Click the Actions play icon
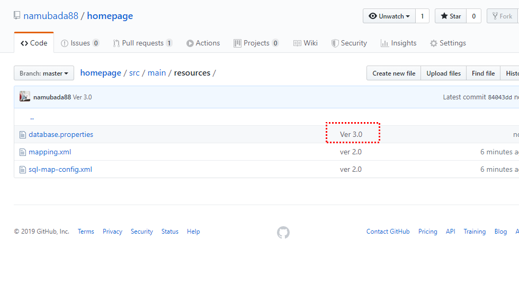 pyautogui.click(x=190, y=43)
